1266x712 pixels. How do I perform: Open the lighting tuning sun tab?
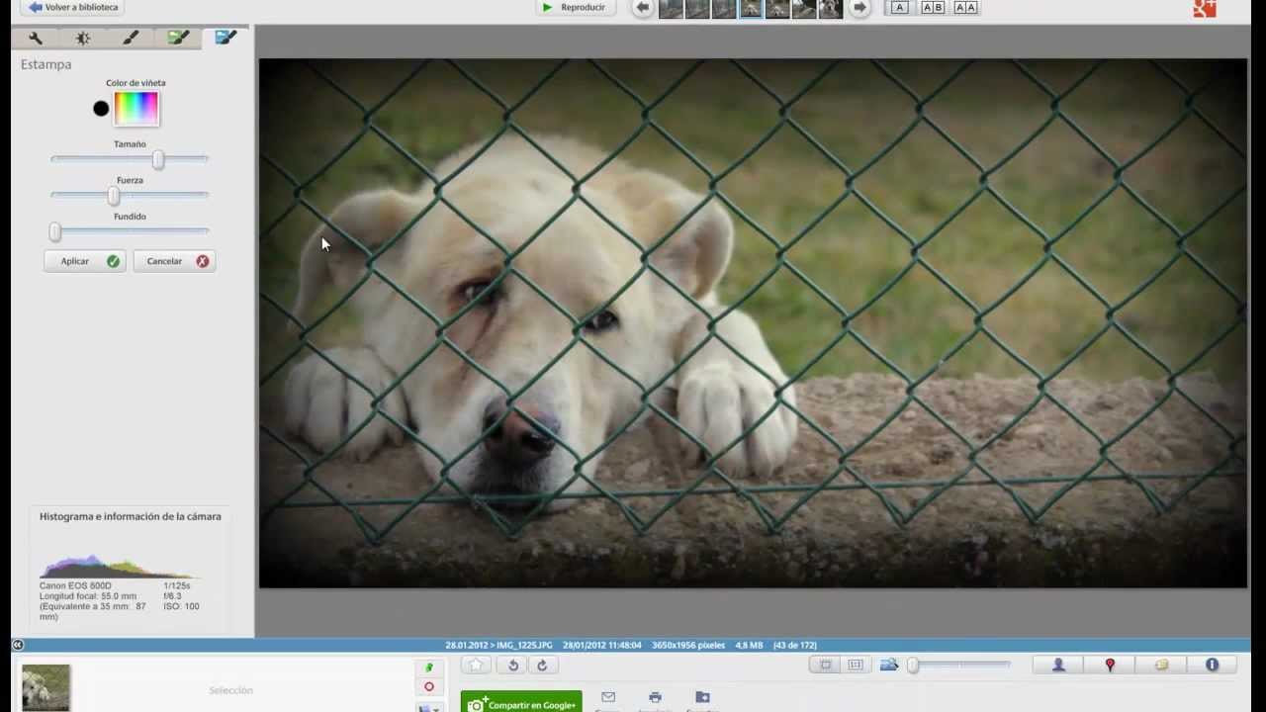83,38
